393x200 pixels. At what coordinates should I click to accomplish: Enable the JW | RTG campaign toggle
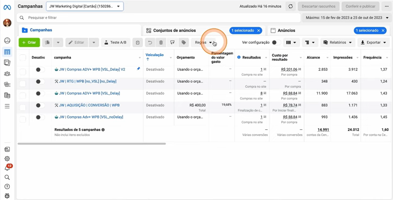40,81
